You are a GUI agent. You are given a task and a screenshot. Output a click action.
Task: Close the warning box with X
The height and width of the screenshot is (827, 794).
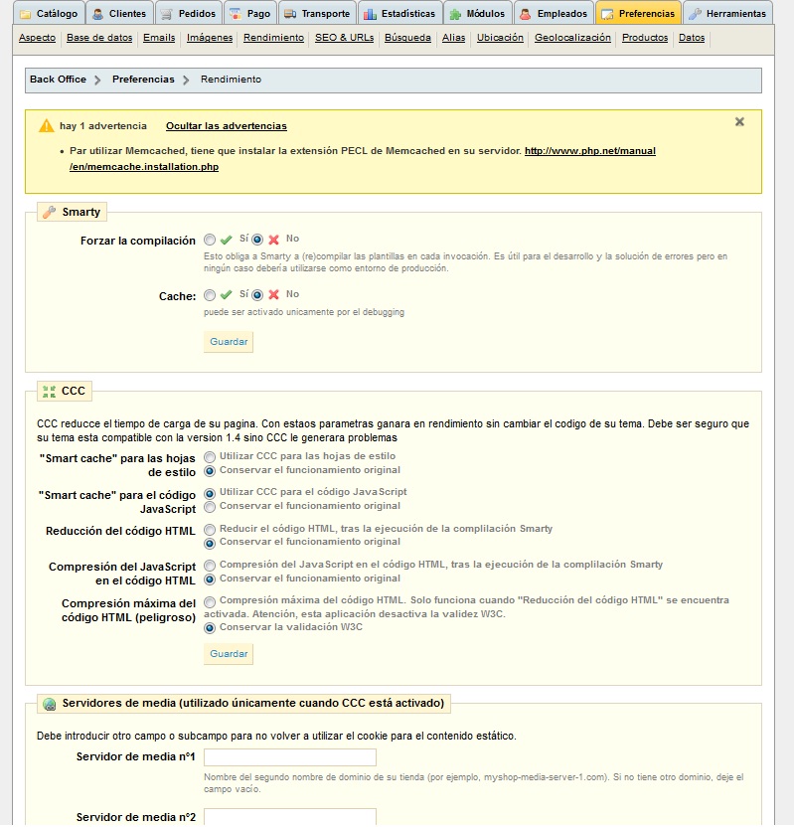click(739, 122)
